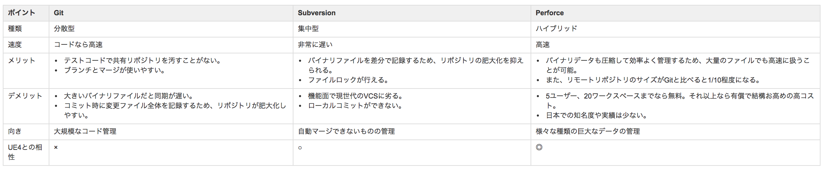Click the 種類 row label
Viewport: 824px width, 170px height.
coord(15,29)
